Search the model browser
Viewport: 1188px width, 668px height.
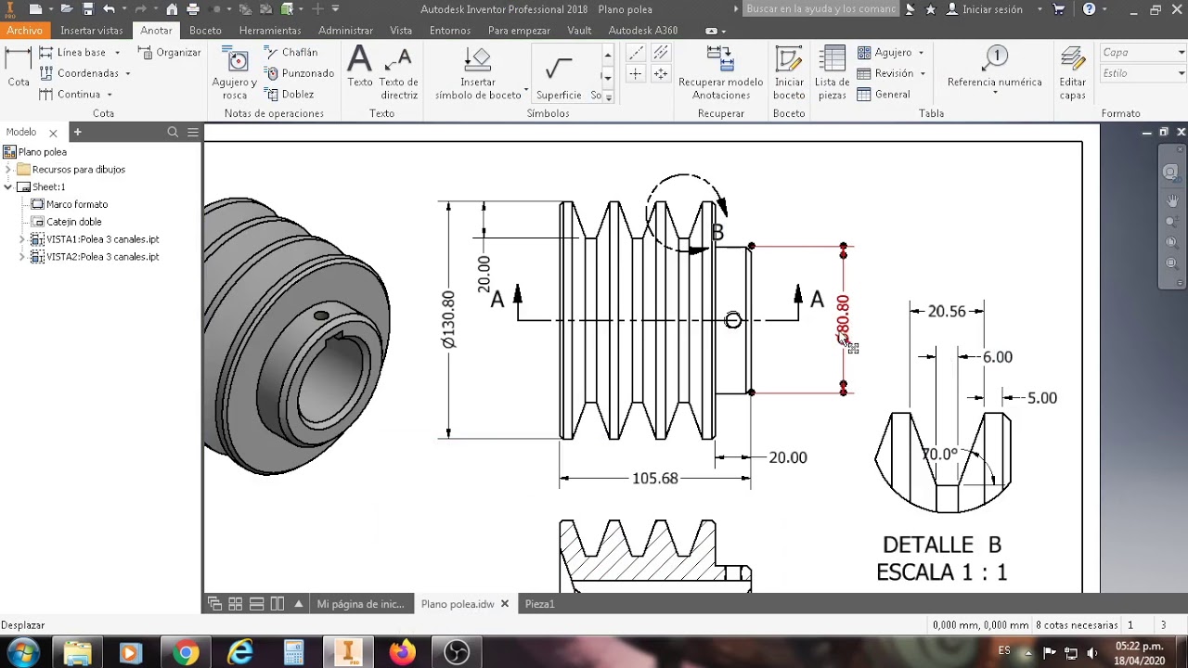pyautogui.click(x=173, y=133)
